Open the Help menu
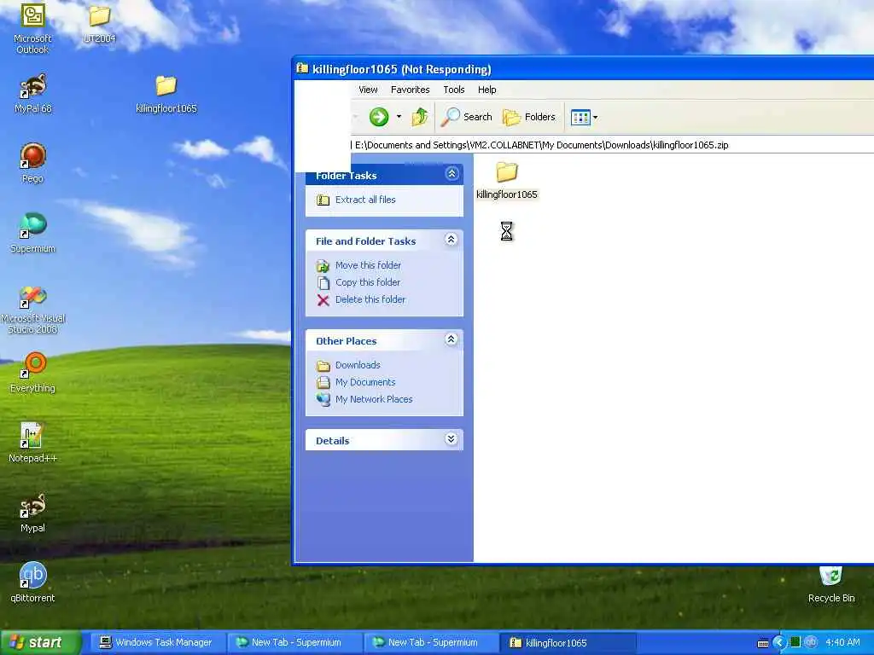Image resolution: width=874 pixels, height=655 pixels. tap(487, 90)
